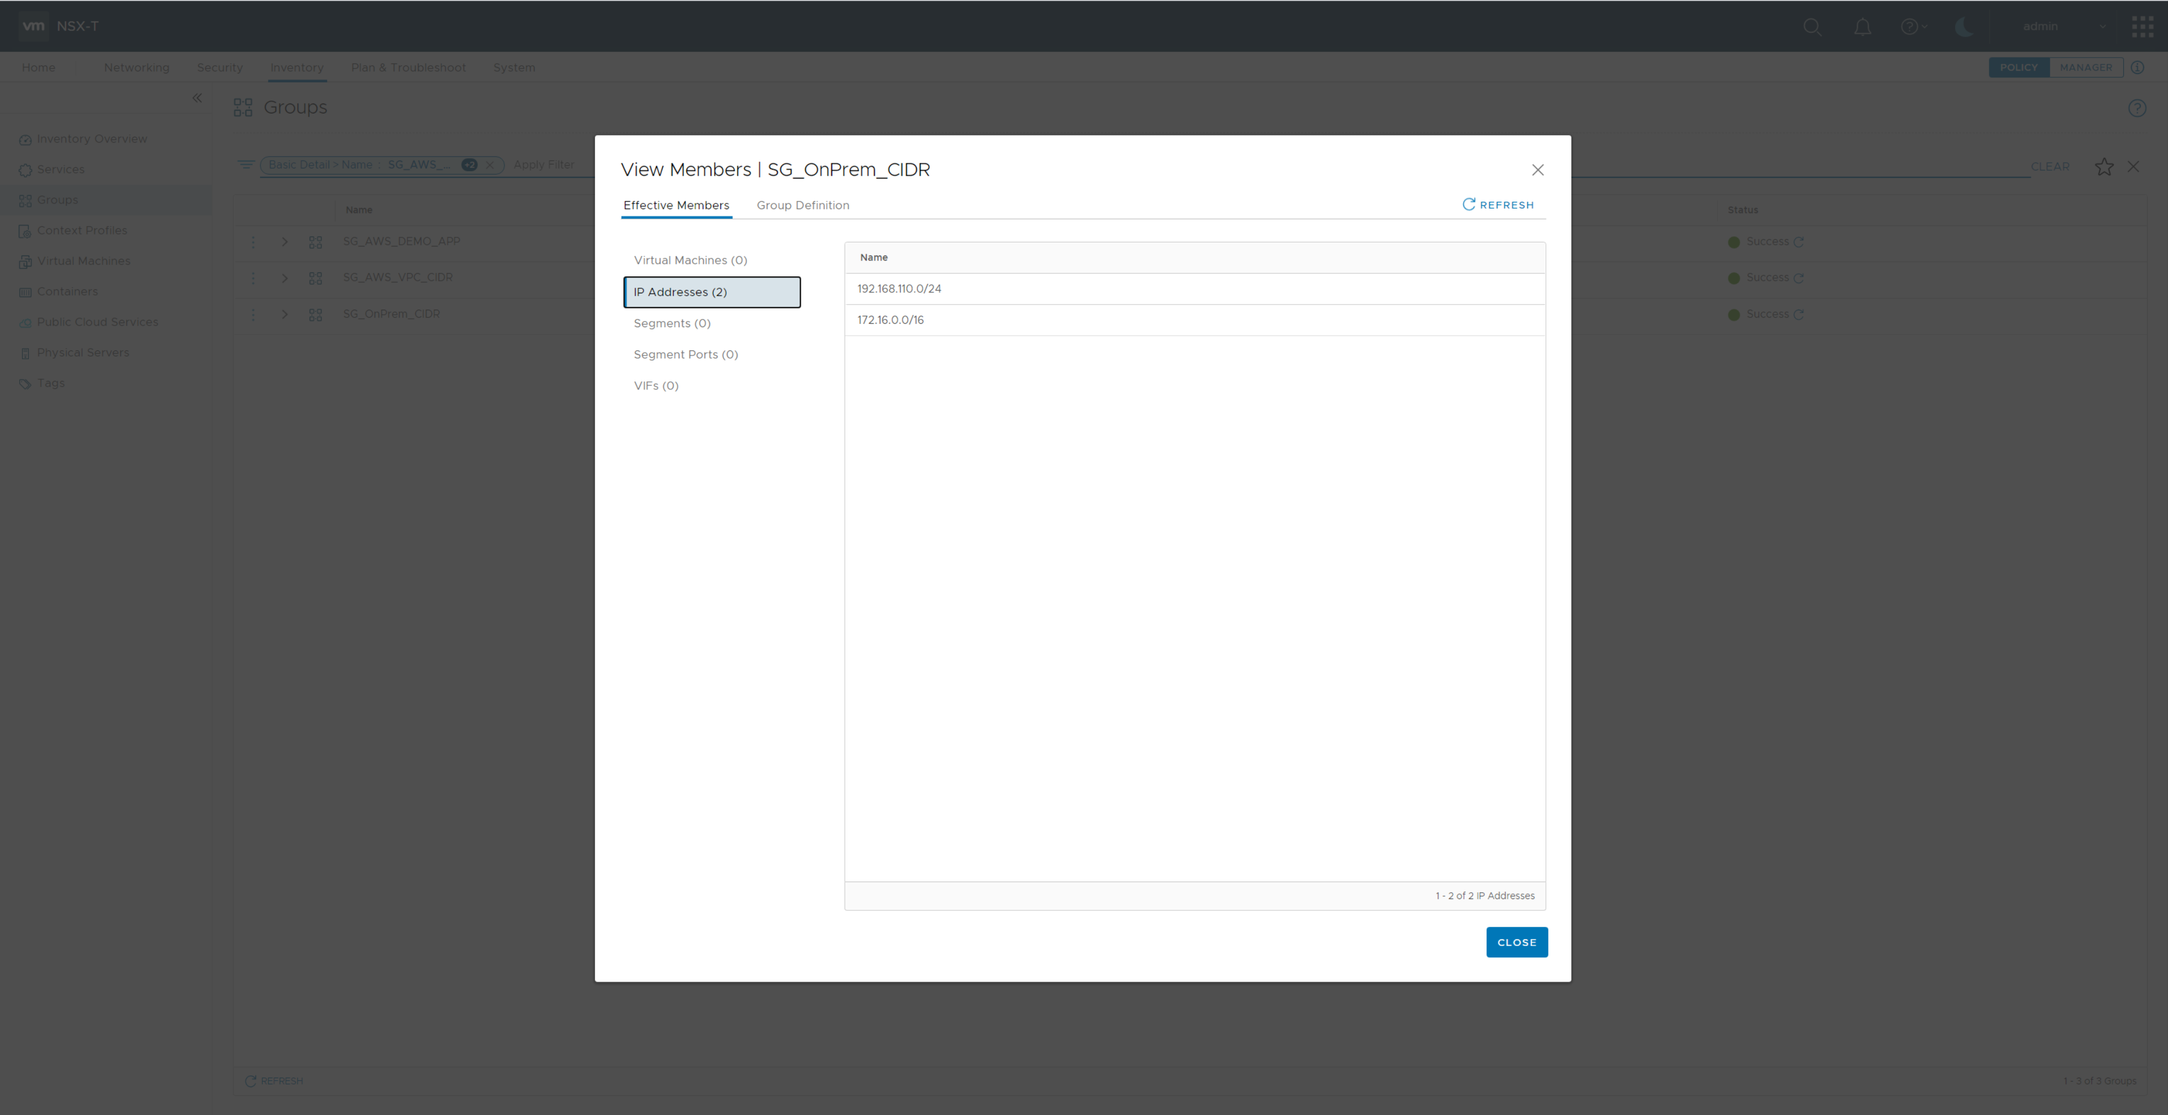
Task: Save filter with the star icon
Action: click(2103, 167)
